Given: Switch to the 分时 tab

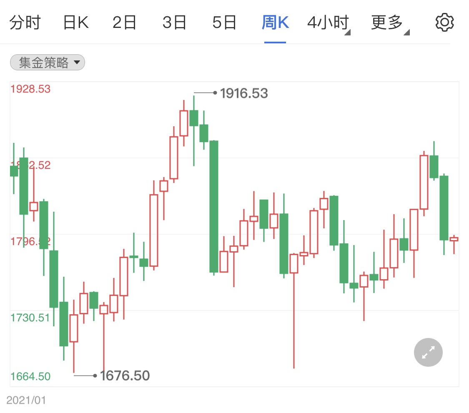Looking at the screenshot, I should pyautogui.click(x=25, y=23).
